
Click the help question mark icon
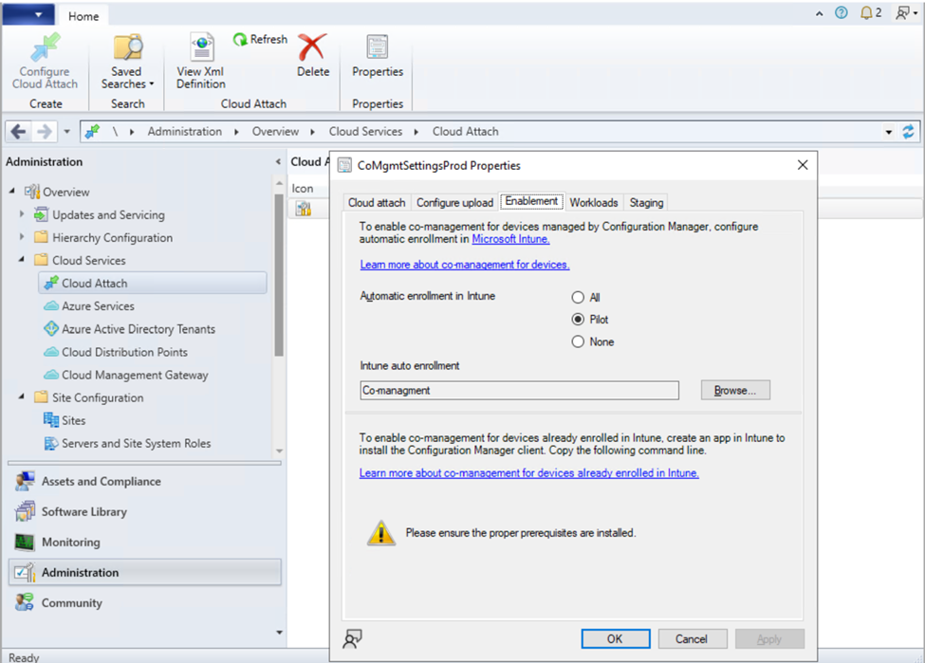coord(842,12)
